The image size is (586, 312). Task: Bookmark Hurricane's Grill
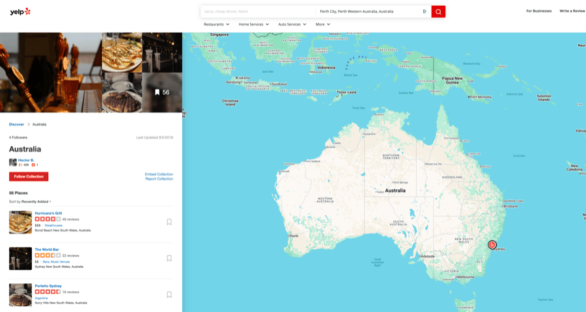pos(169,222)
